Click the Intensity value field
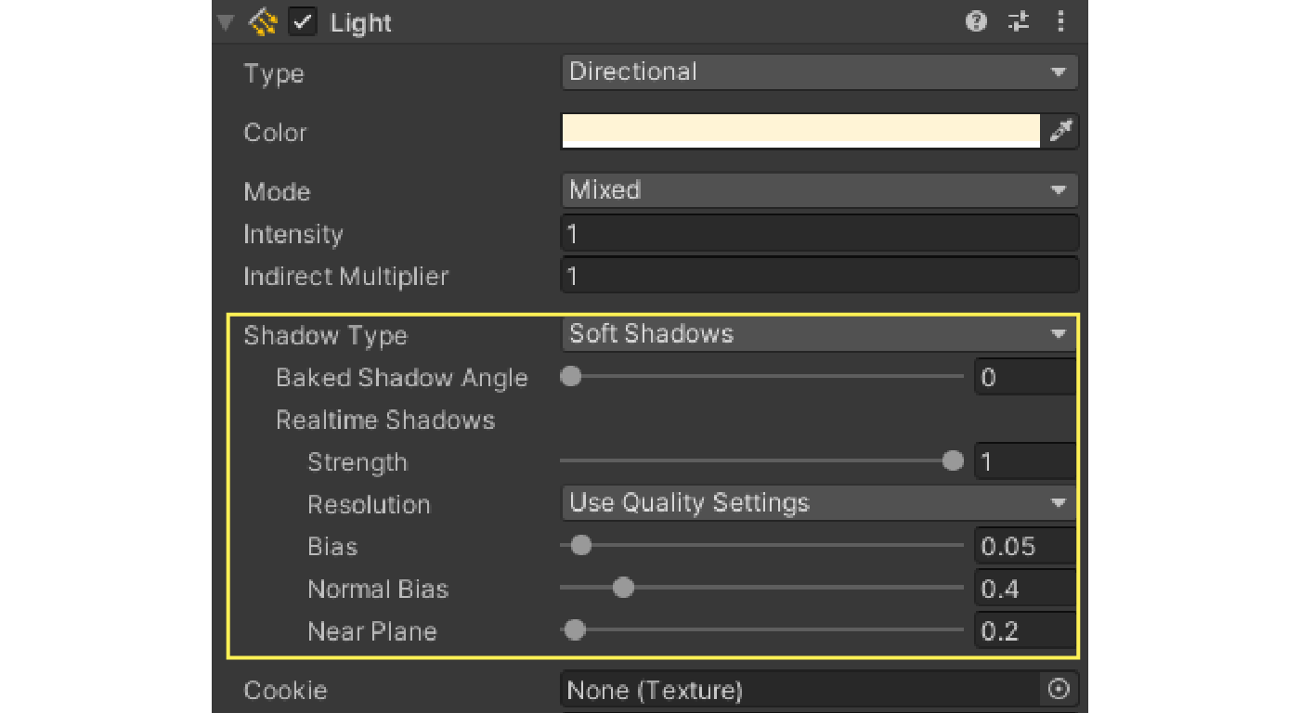 click(817, 232)
